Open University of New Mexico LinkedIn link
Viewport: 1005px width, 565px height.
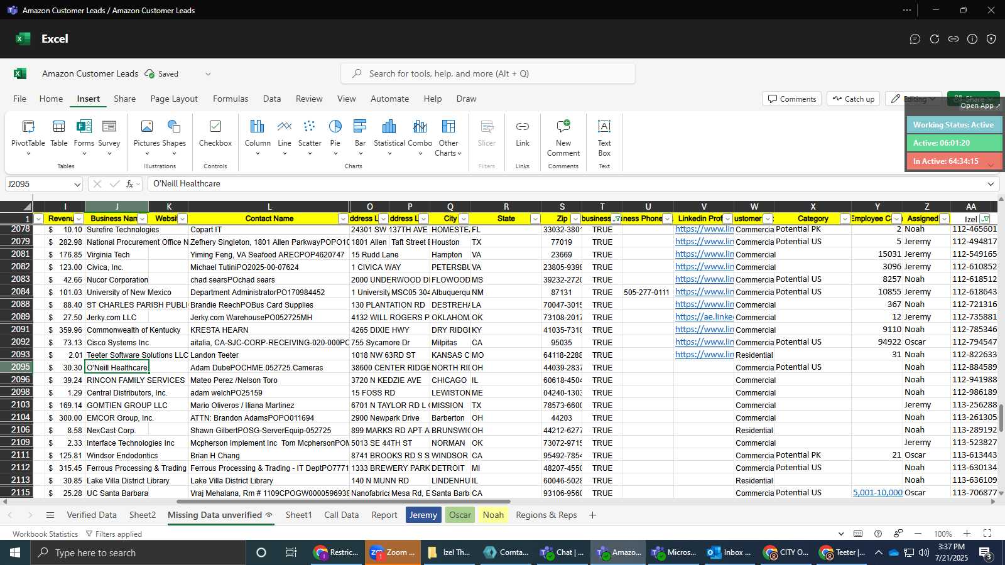point(704,292)
